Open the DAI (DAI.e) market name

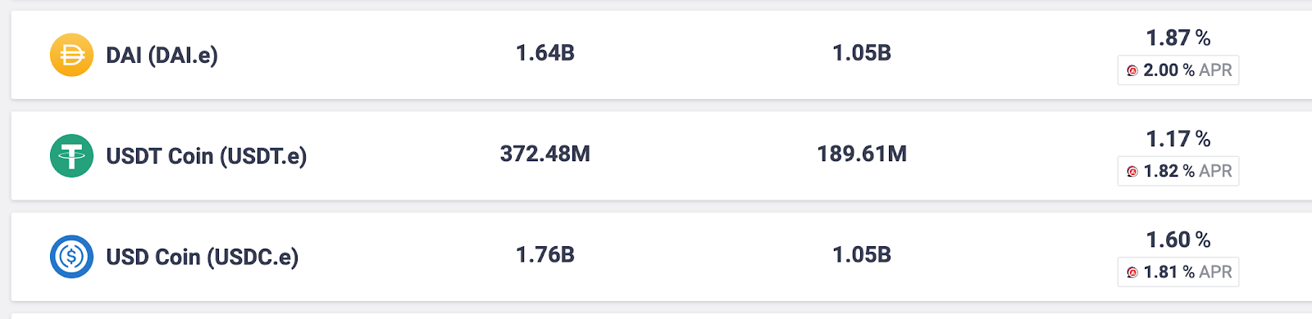click(162, 56)
